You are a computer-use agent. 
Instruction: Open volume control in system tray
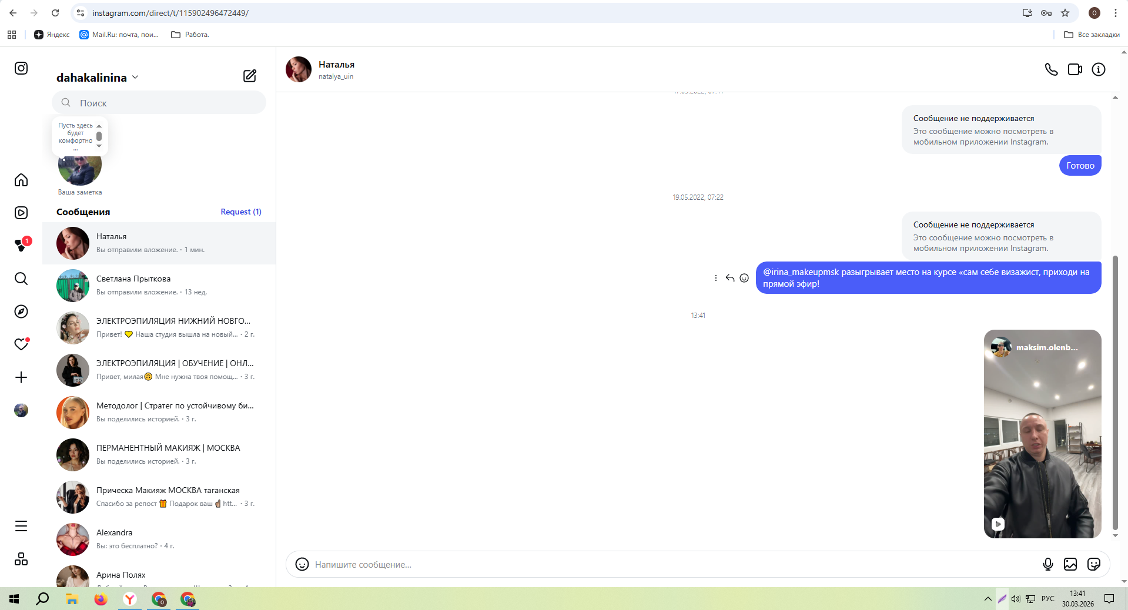coord(1016,599)
